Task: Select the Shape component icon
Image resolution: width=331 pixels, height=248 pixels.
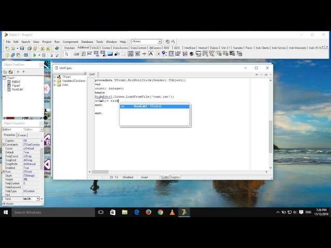Action: tap(117, 54)
